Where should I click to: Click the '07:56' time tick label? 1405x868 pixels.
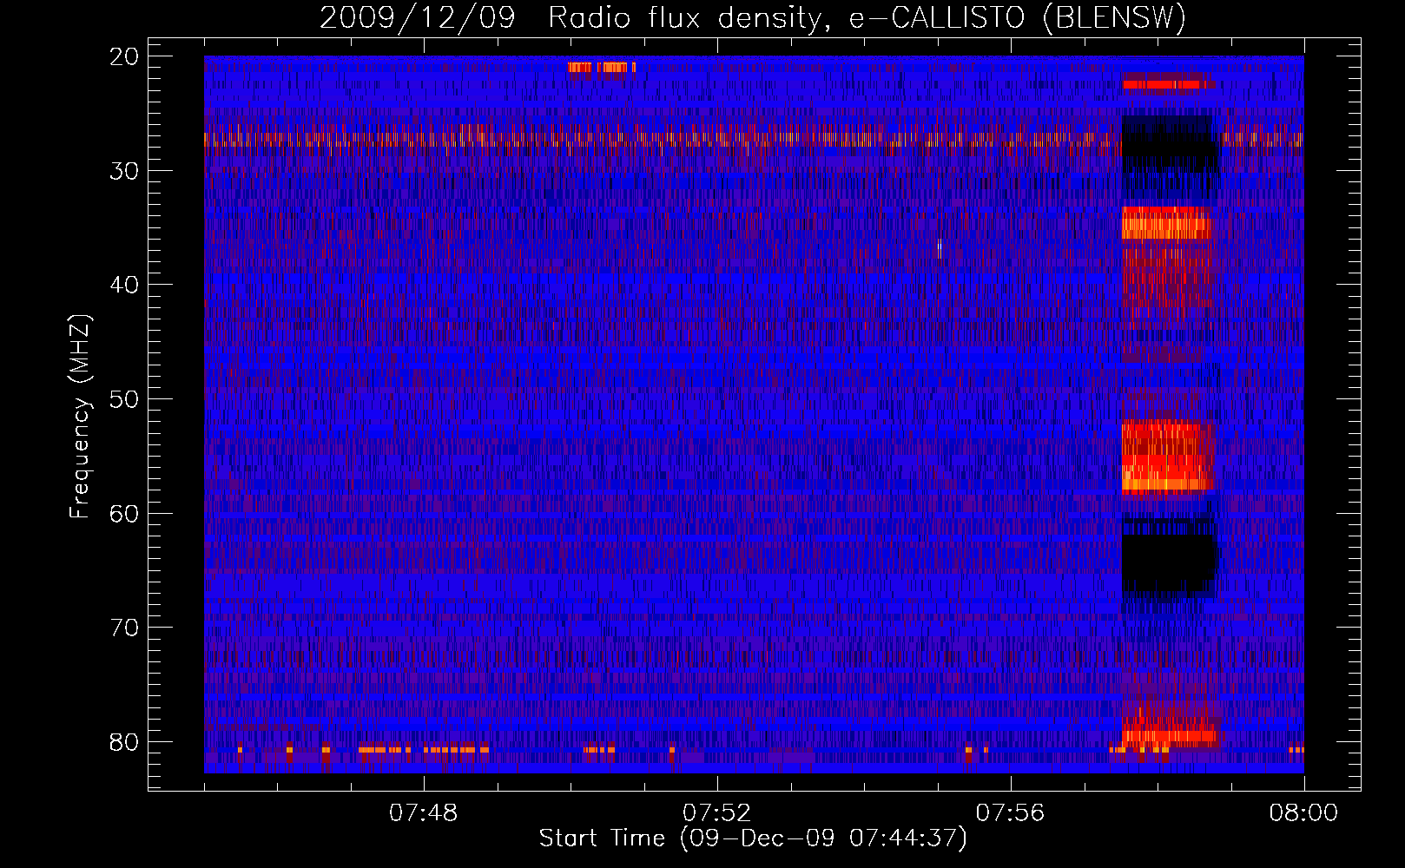pyautogui.click(x=1011, y=813)
